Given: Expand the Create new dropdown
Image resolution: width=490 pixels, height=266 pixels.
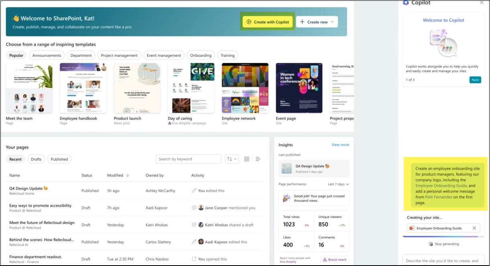Looking at the screenshot, I should [317, 22].
